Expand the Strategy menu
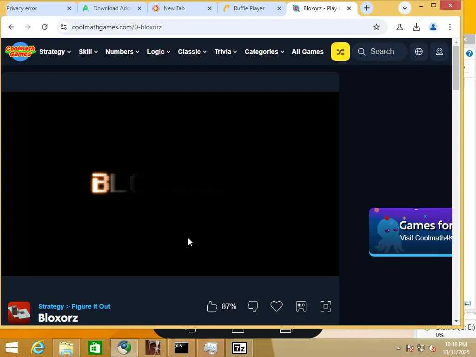 click(55, 52)
